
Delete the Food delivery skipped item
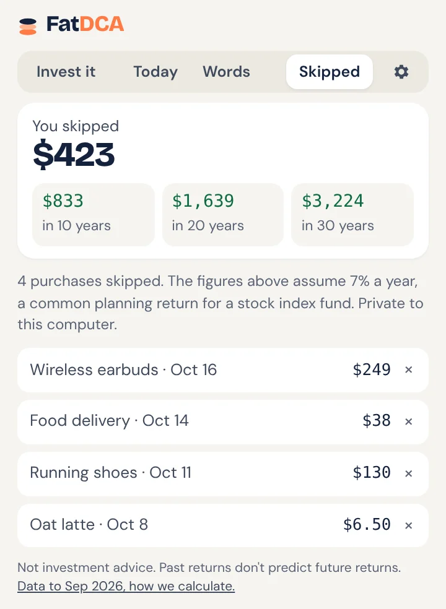[x=408, y=421]
